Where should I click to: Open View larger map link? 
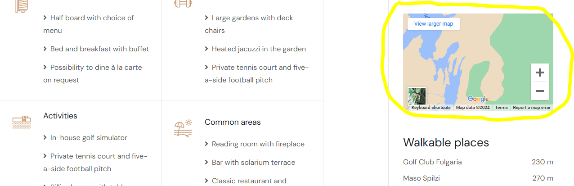pyautogui.click(x=434, y=24)
